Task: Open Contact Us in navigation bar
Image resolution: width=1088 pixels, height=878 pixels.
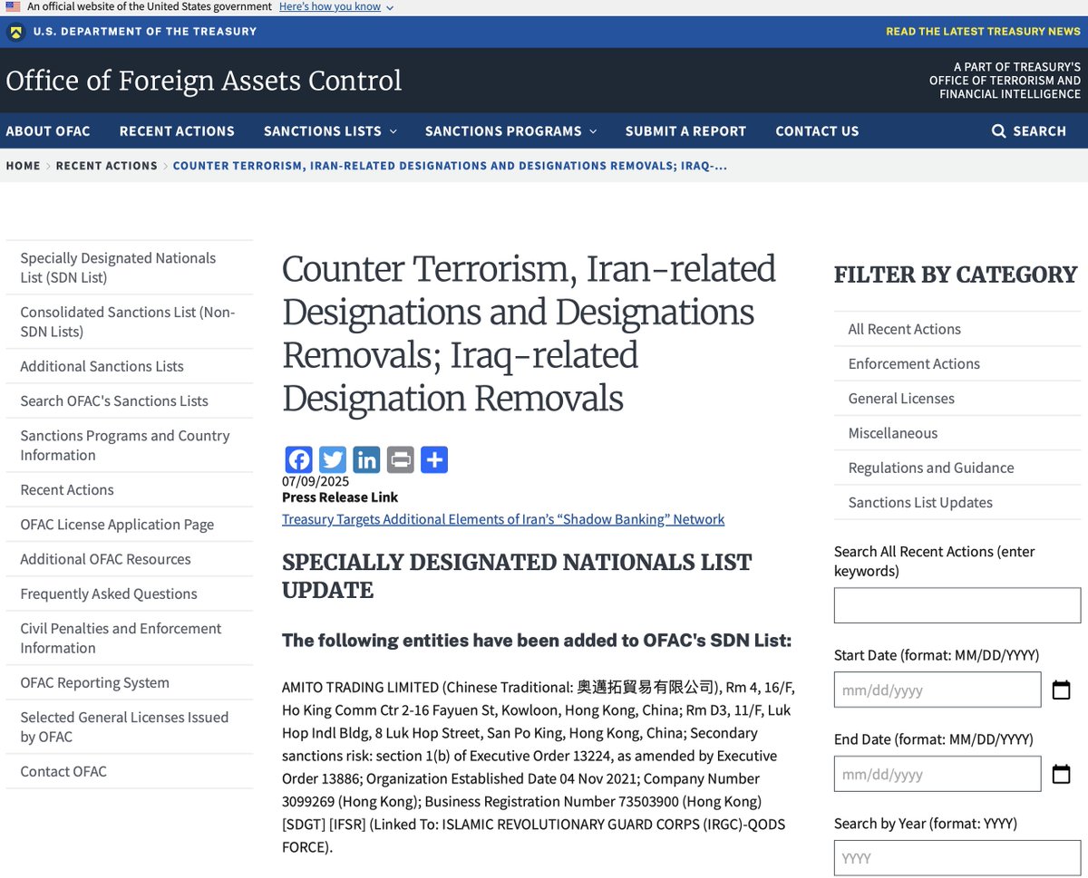Action: tap(817, 131)
